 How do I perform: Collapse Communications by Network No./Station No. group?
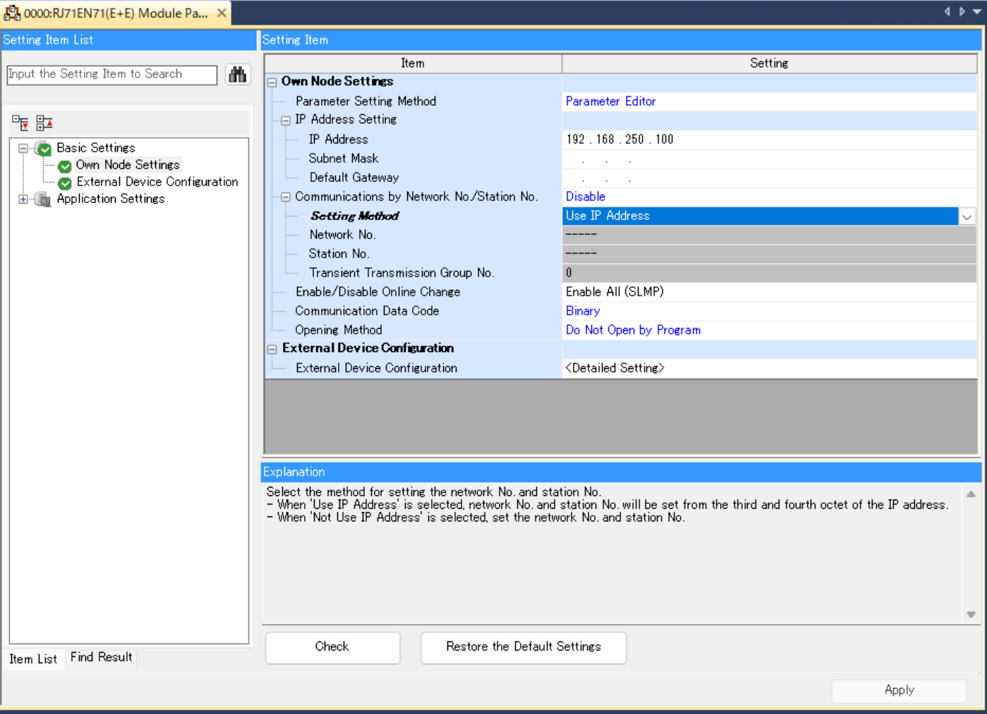point(286,198)
